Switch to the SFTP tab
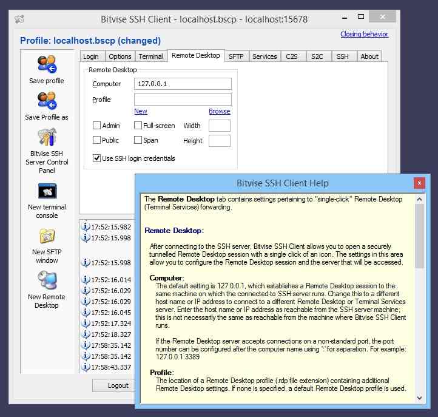438x417 pixels. click(x=235, y=56)
